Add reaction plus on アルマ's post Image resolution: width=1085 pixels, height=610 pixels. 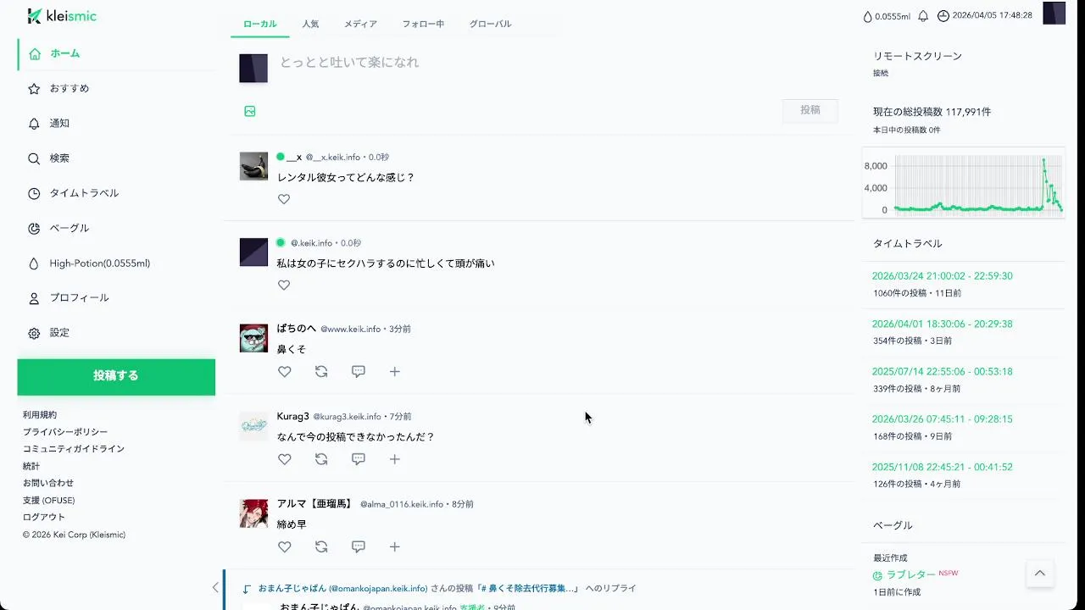[394, 546]
